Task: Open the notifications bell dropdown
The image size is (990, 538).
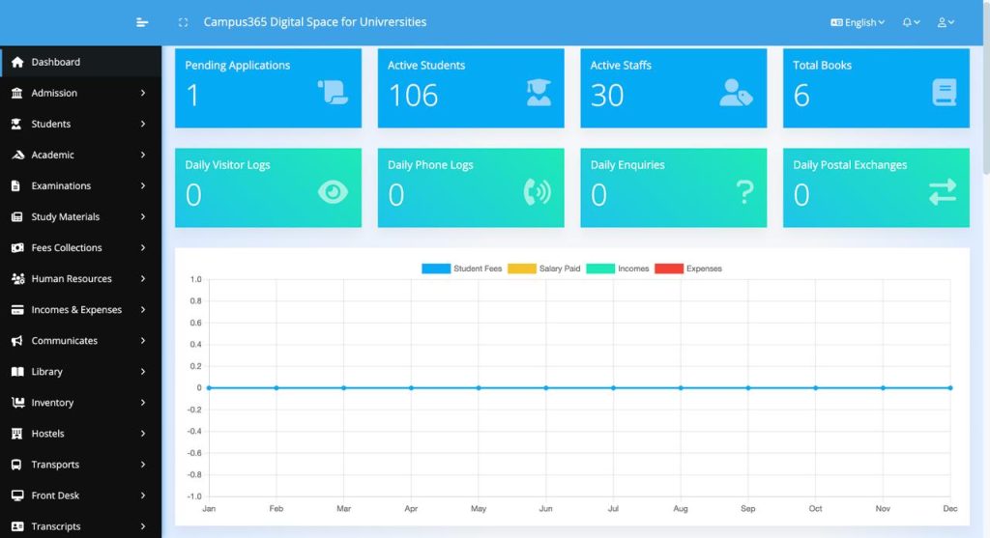Action: 911,22
